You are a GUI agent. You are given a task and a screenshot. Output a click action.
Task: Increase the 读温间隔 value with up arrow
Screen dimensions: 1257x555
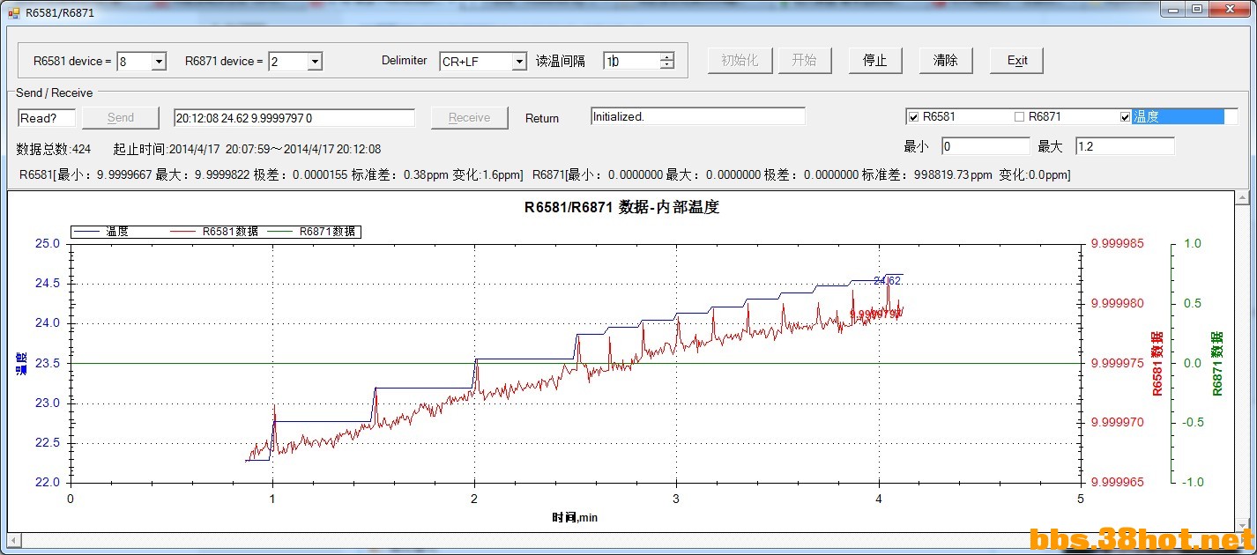[667, 57]
